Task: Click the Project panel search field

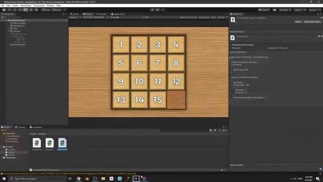Action: tap(183, 130)
